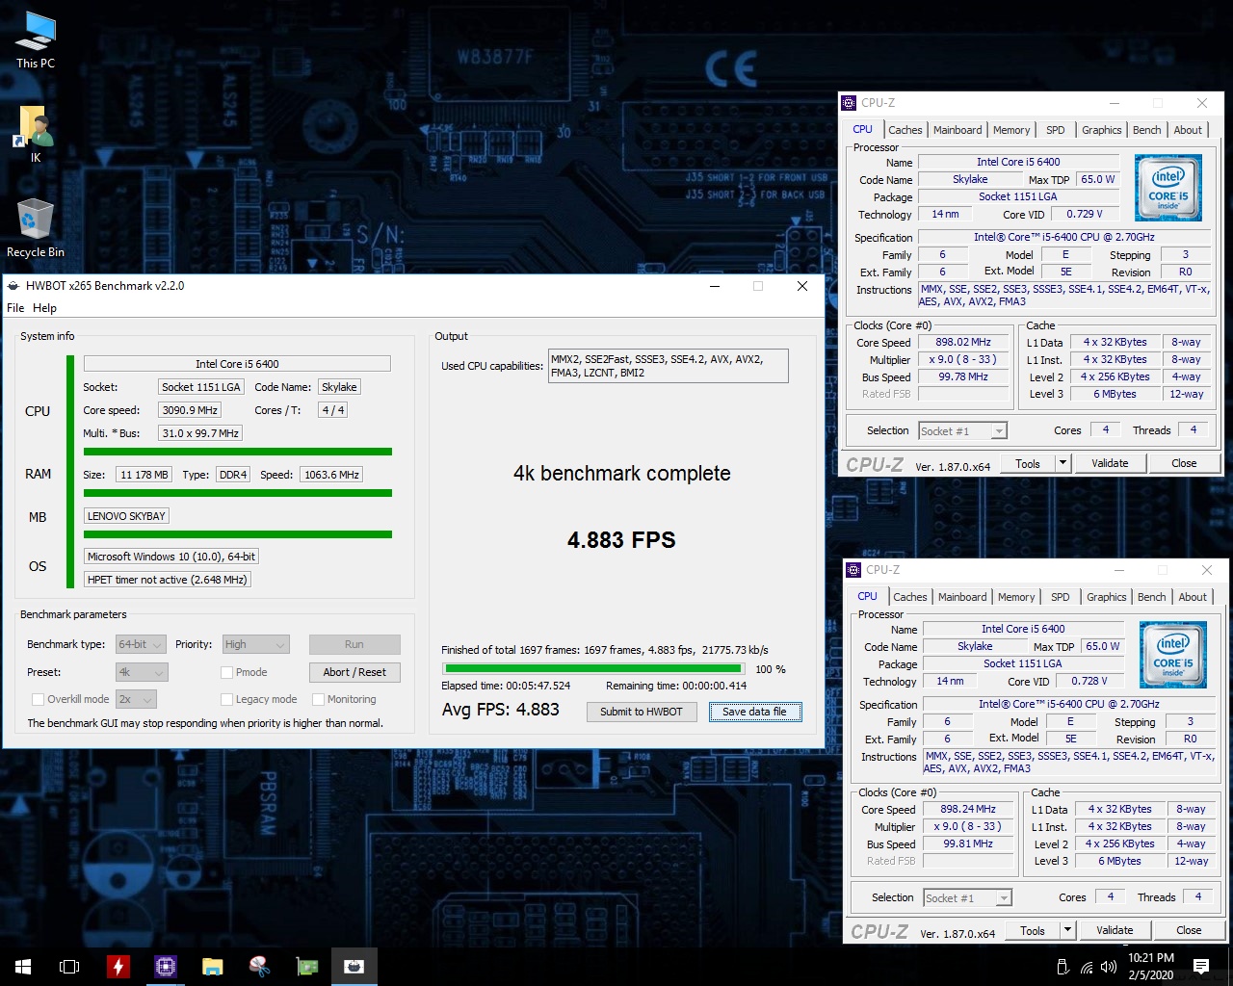This screenshot has height=986, width=1233.
Task: Switch to Mainboard tab in upper CPU-Z
Action: click(x=958, y=130)
